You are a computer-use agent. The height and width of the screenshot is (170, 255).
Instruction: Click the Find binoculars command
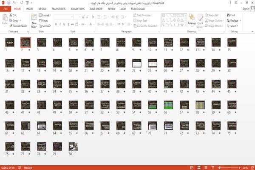coord(231,15)
